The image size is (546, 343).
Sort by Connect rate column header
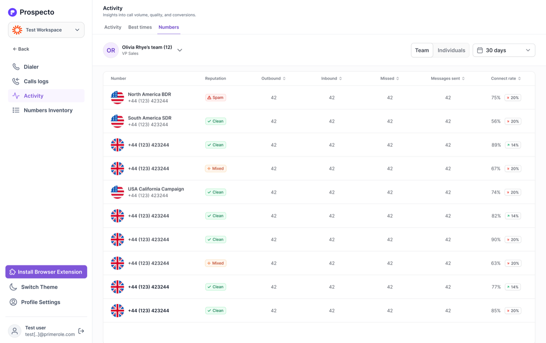tap(506, 79)
